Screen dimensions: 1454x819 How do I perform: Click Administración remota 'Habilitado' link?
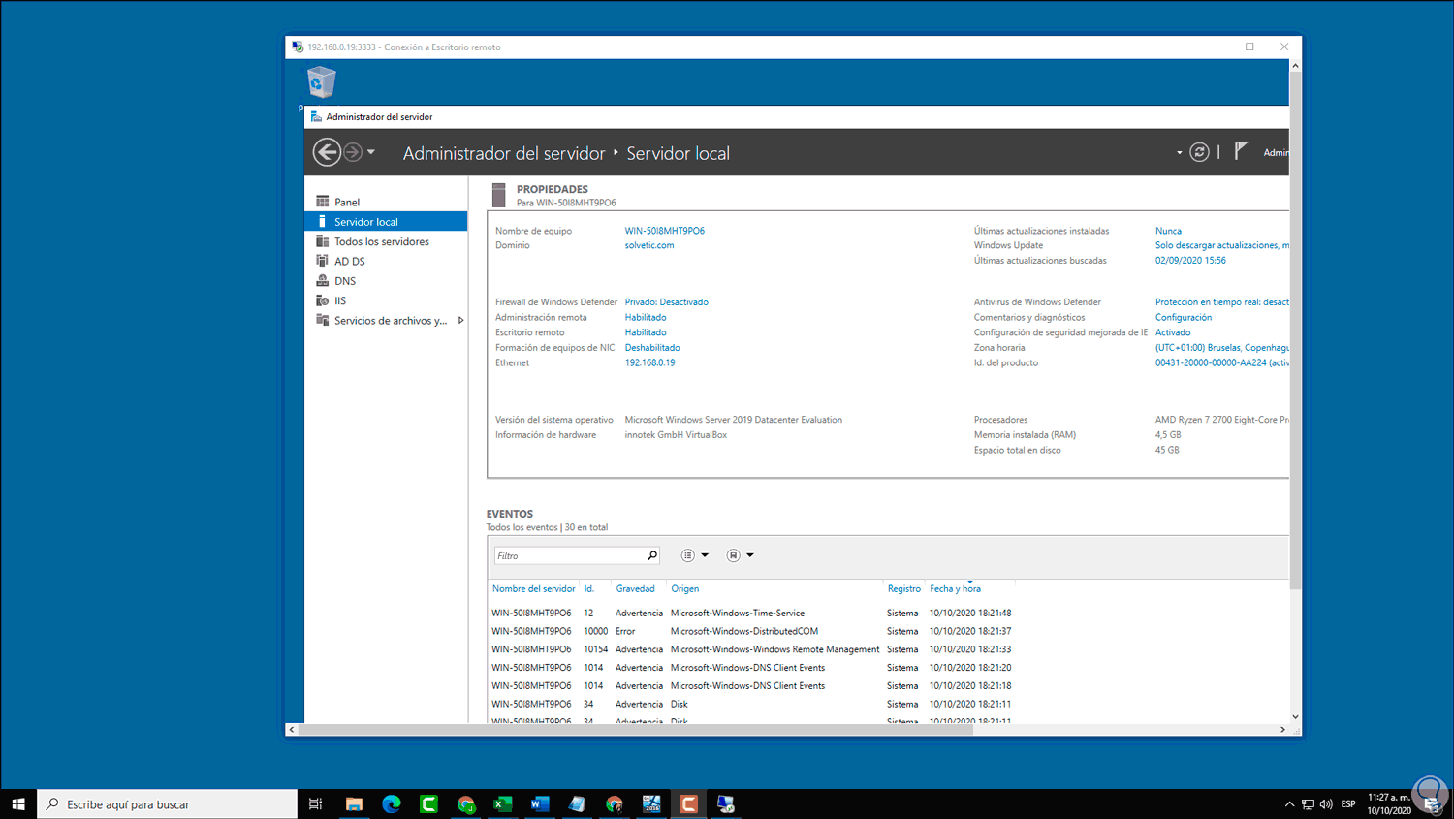pyautogui.click(x=646, y=317)
